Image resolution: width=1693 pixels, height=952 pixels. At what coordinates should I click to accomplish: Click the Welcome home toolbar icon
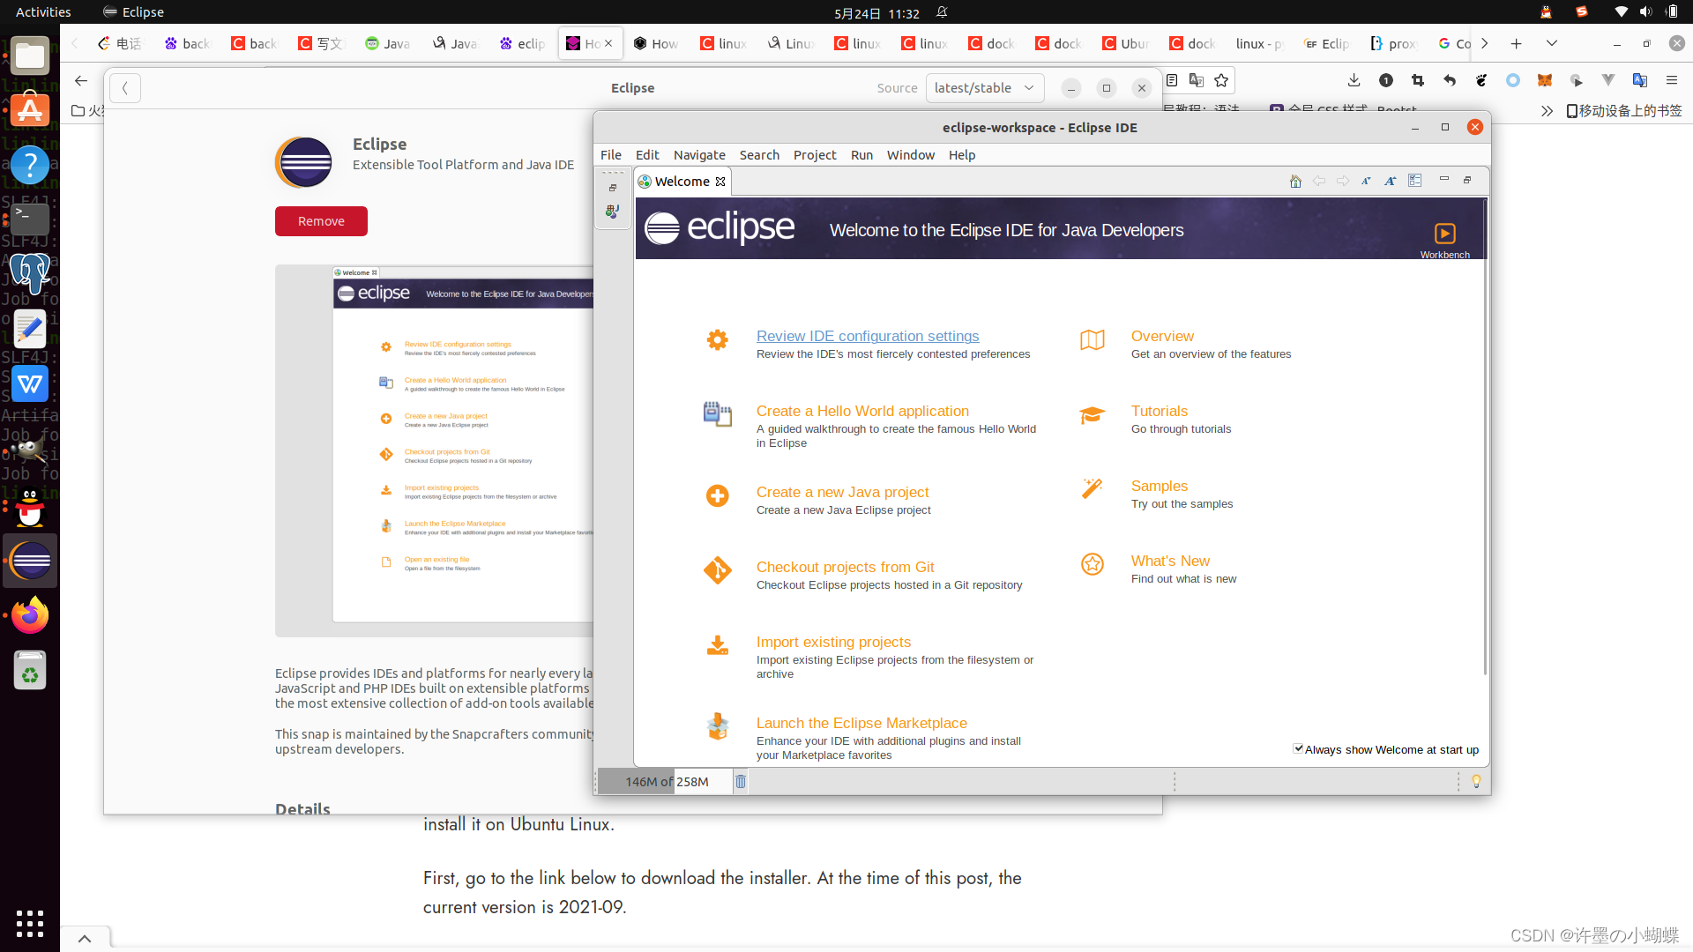pyautogui.click(x=1295, y=181)
